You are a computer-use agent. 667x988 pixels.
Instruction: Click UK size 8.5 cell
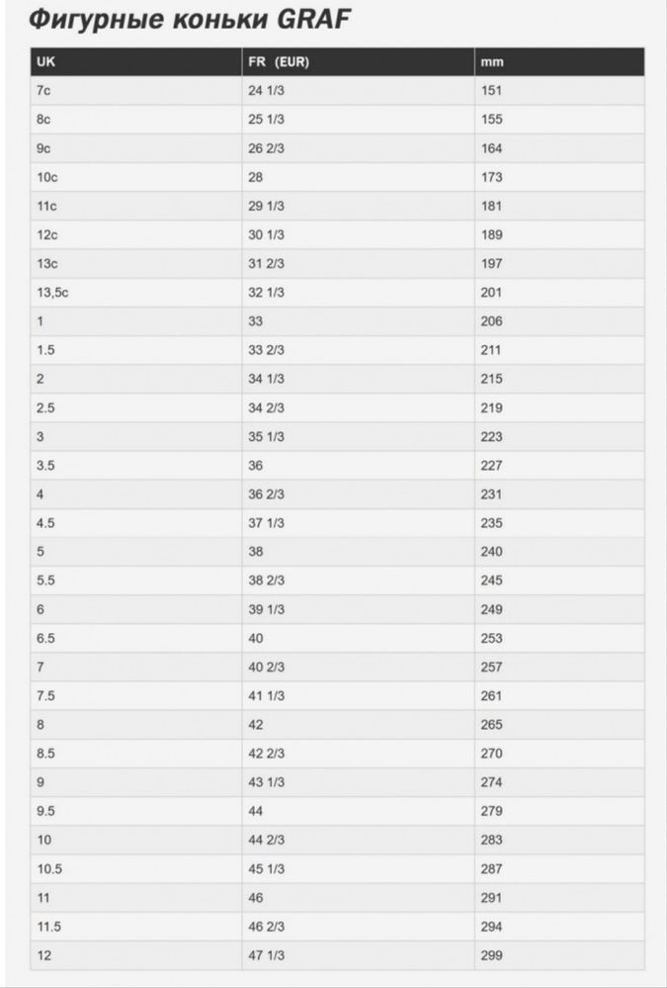(136, 754)
